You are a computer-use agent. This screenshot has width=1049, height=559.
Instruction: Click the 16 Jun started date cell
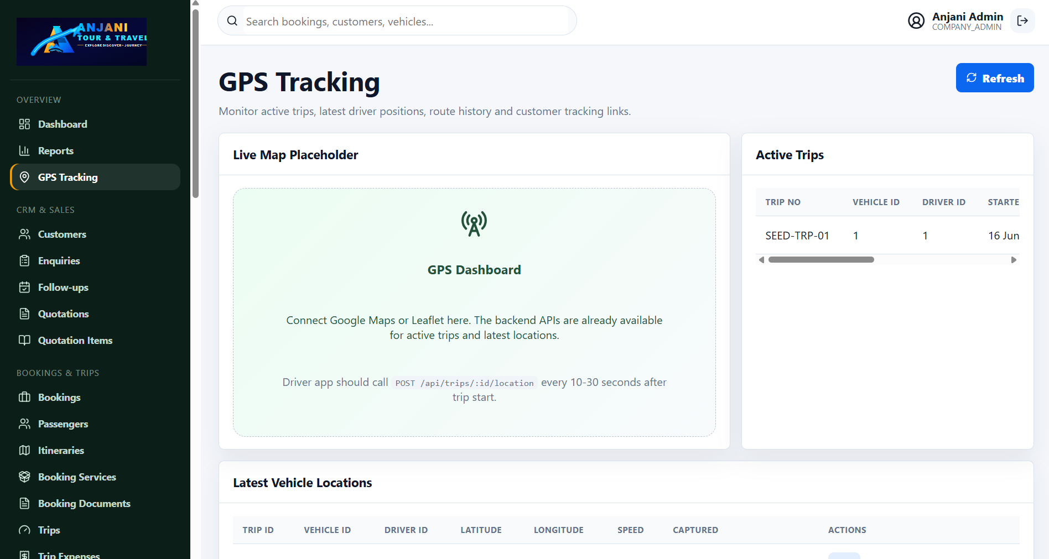click(x=1004, y=236)
